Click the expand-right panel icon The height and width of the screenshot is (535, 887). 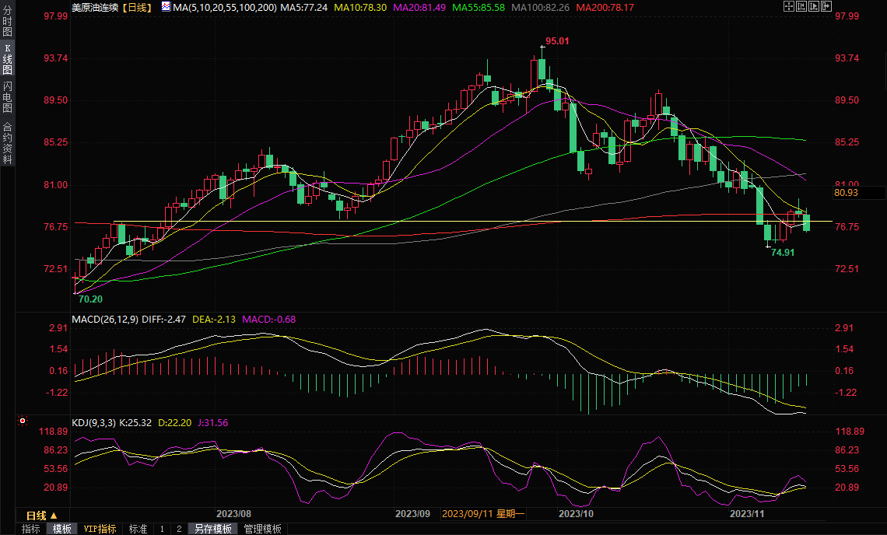pyautogui.click(x=826, y=6)
